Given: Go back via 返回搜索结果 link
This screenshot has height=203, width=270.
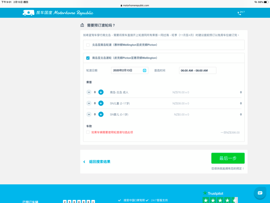Looking at the screenshot, I should coord(100,162).
